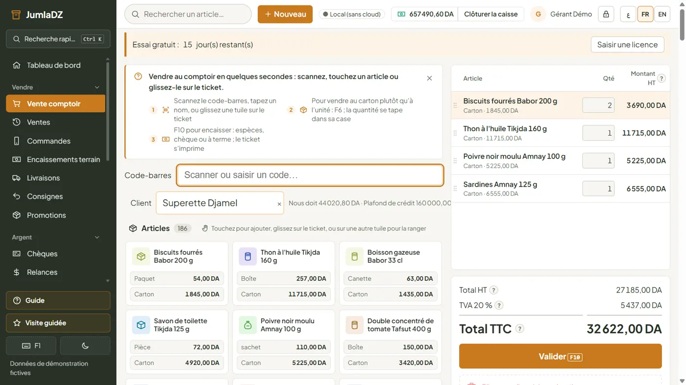Toggle dark mode with the moon icon
This screenshot has width=686, height=385.
tap(85, 346)
